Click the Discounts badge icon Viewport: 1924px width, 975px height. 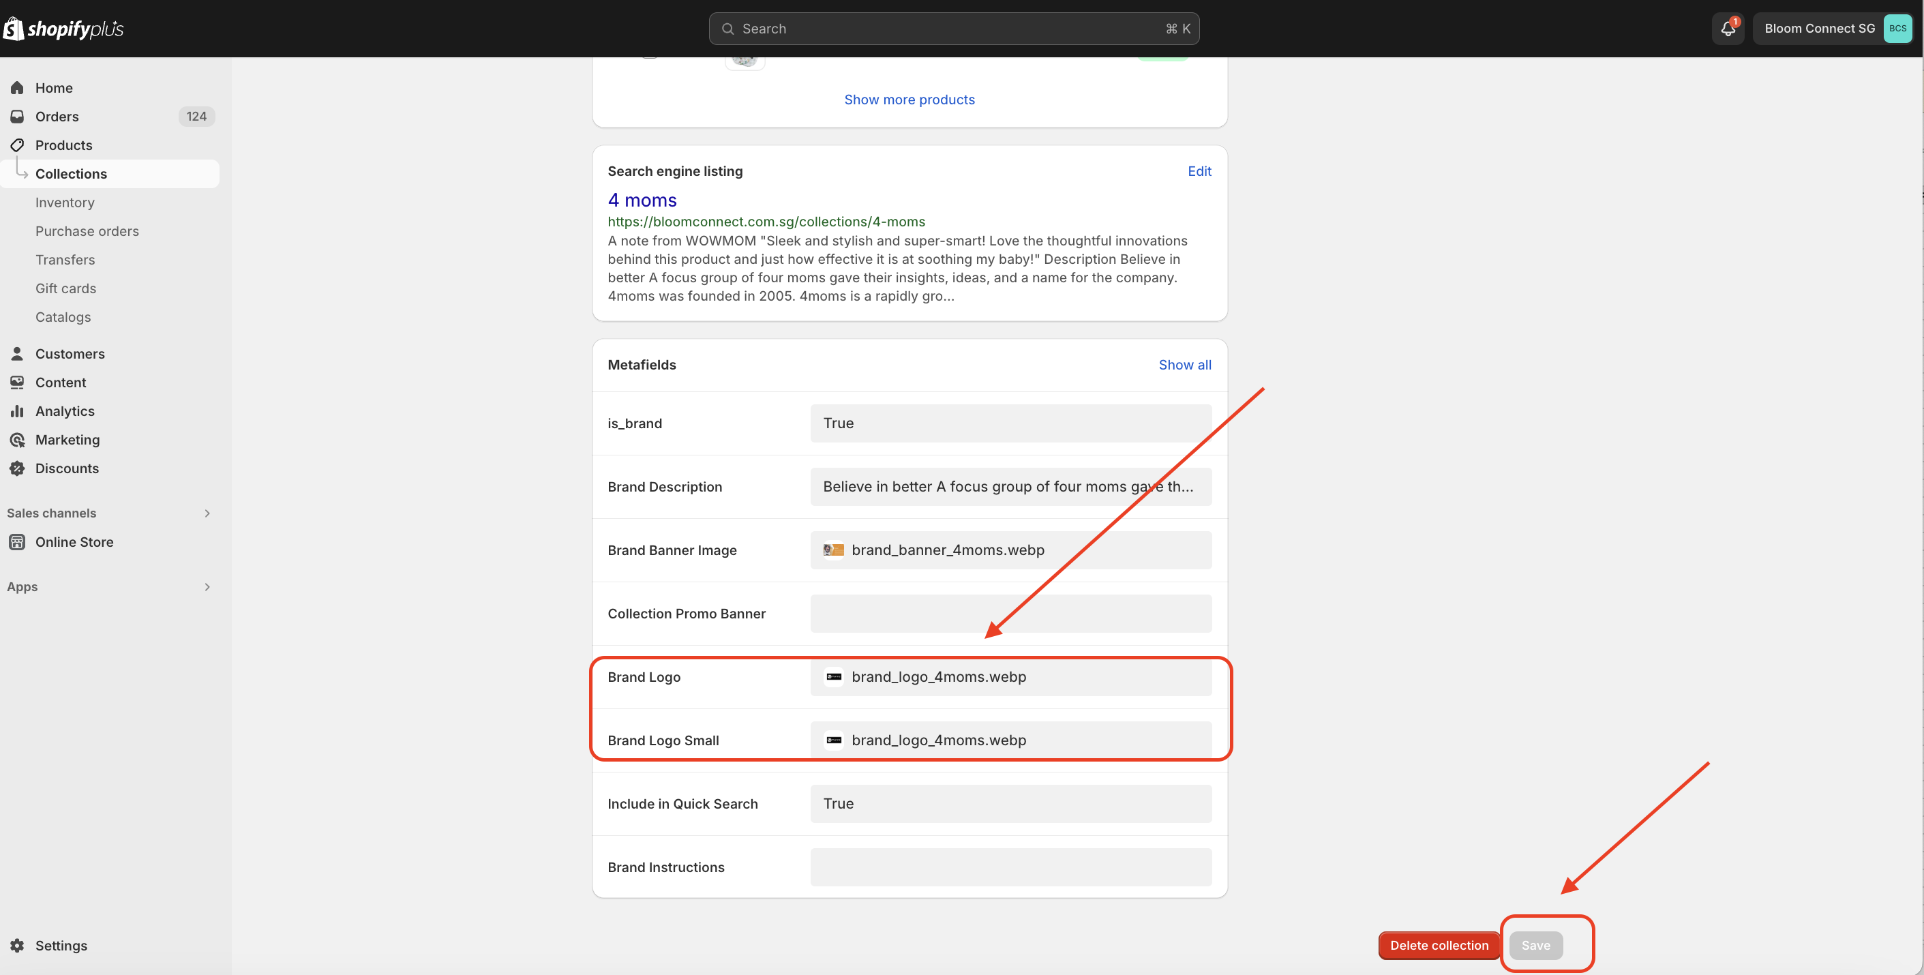pyautogui.click(x=17, y=468)
